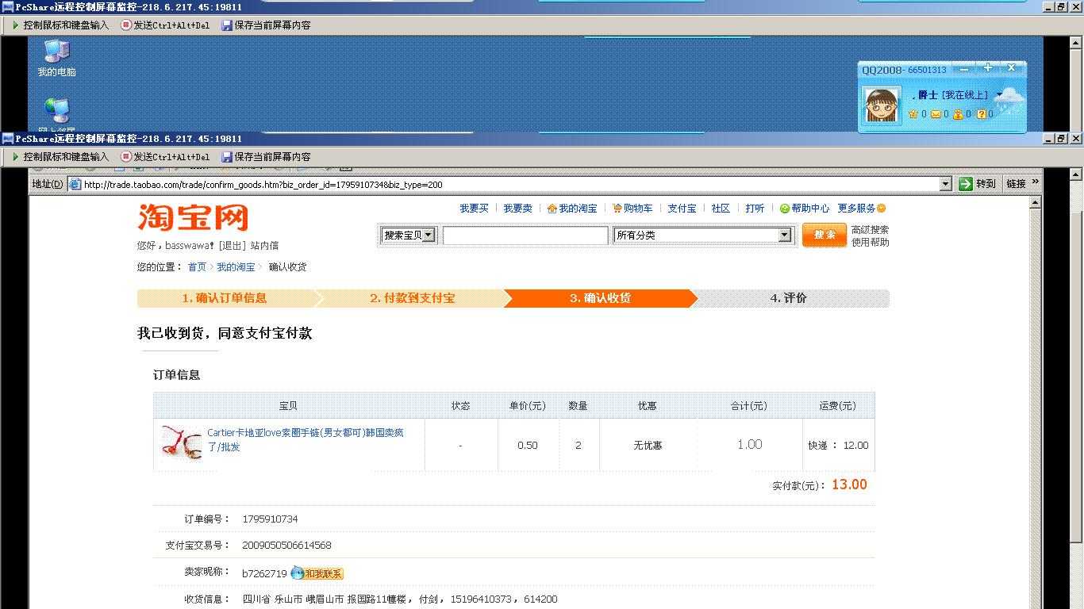Click the green 转到 (Go) button

click(x=977, y=184)
